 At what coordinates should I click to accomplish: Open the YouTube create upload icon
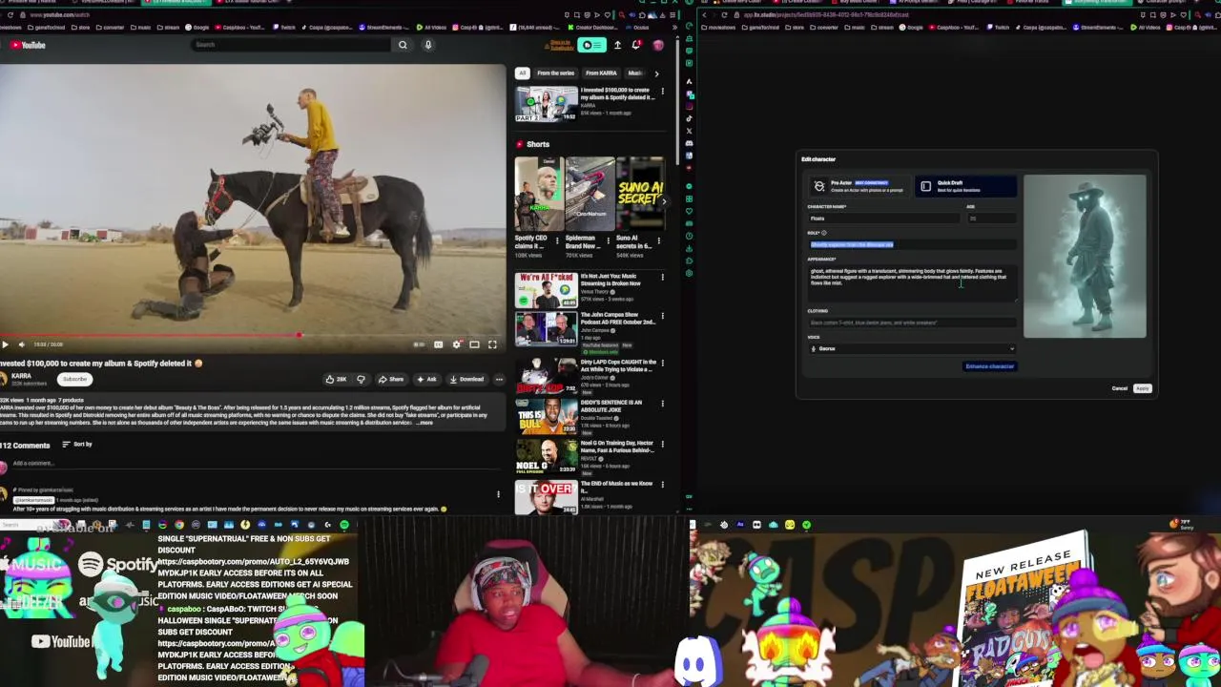point(617,45)
